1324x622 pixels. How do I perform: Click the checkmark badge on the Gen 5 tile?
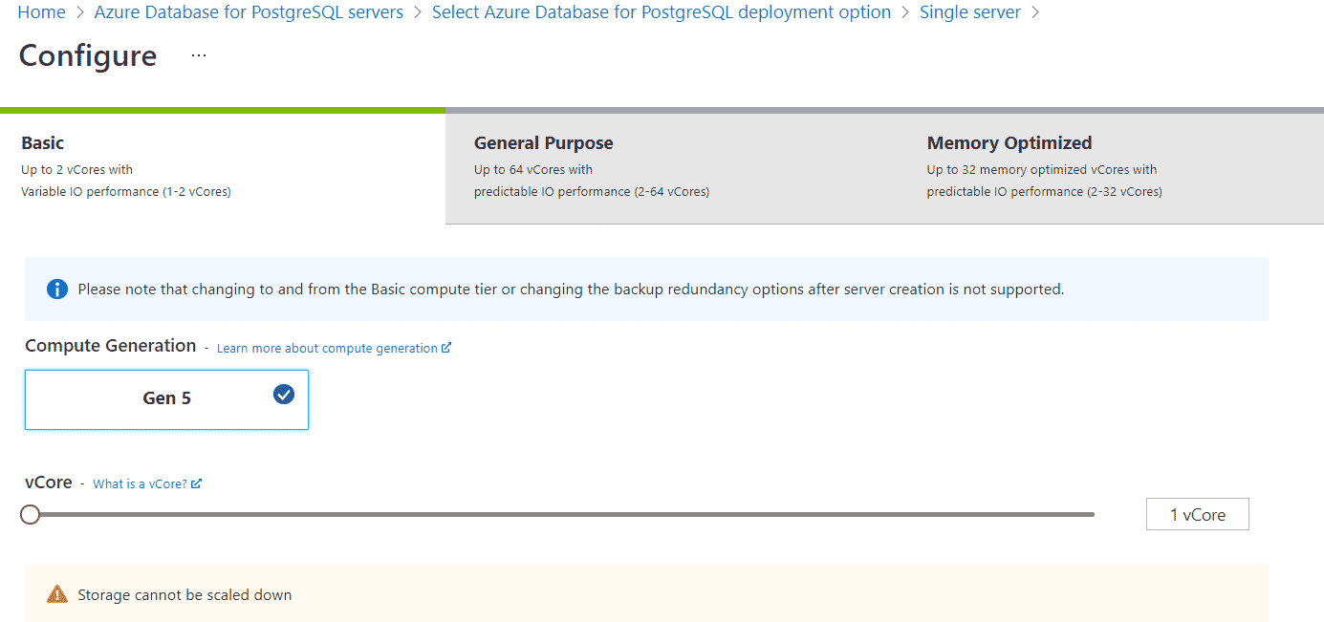click(x=283, y=394)
